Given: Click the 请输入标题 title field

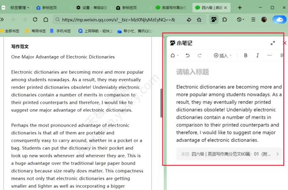Looking at the screenshot, I should [193, 72].
